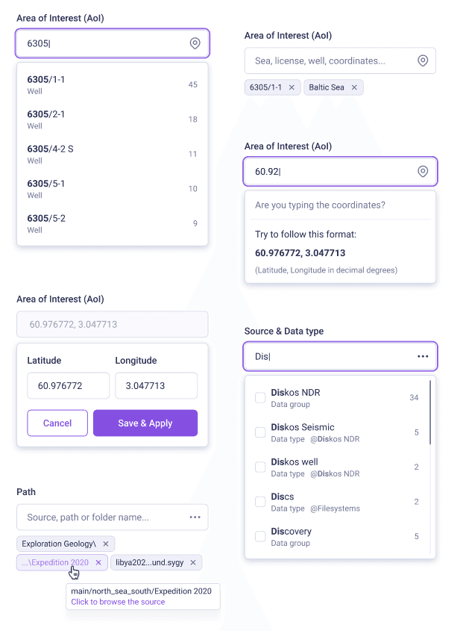The image size is (460, 631).
Task: Enable the Discovery data group checkbox
Action: 260,536
